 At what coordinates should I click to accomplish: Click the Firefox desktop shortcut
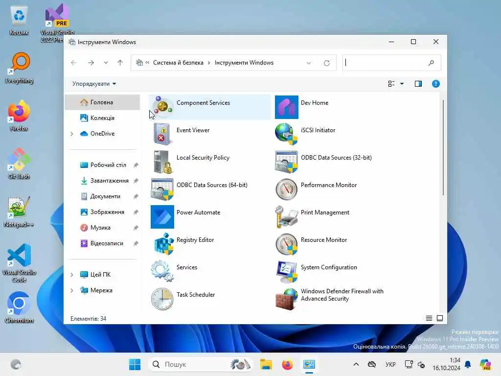click(x=19, y=116)
